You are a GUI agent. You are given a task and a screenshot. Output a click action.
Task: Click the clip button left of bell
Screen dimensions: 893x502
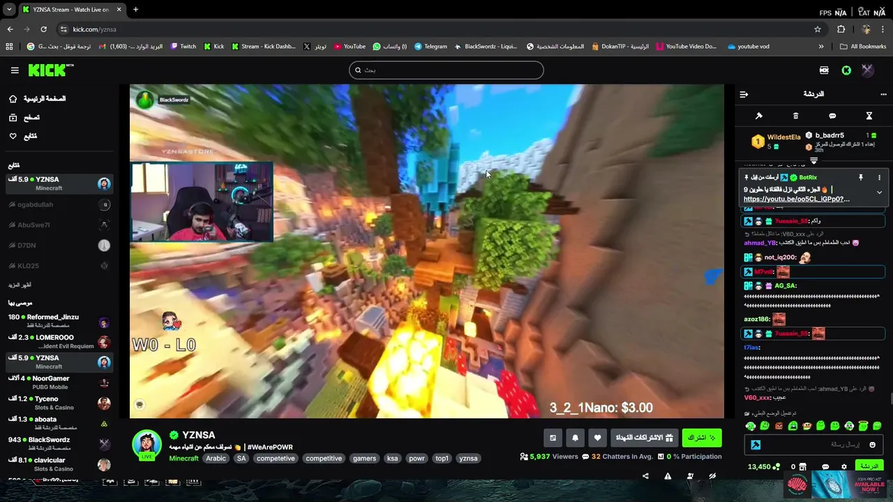pos(553,438)
